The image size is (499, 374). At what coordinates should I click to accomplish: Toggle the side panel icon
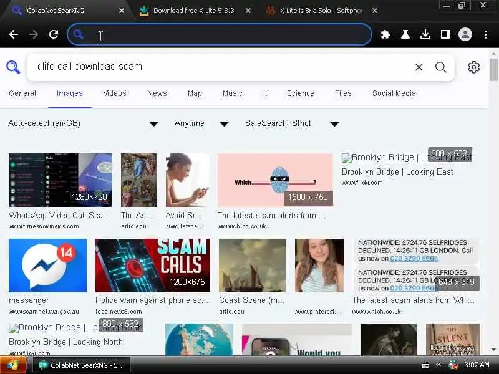[445, 34]
